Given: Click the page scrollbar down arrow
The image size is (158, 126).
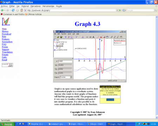Looking at the screenshot, I should pyautogui.click(x=157, y=117).
